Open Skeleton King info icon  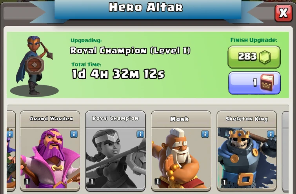[271, 134]
